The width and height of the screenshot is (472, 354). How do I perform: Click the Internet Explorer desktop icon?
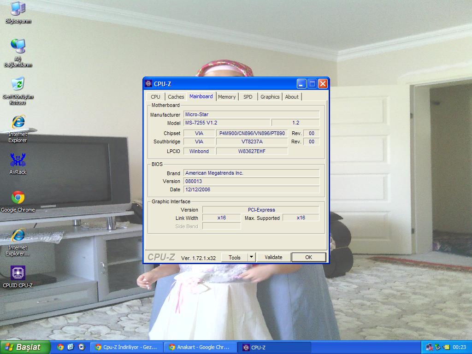click(x=18, y=123)
